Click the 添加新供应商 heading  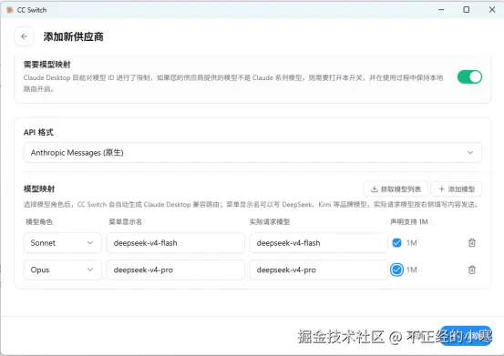[73, 36]
